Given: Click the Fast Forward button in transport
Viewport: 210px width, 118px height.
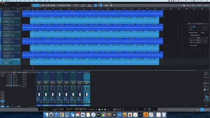Looking at the screenshot, I should coord(92,109).
